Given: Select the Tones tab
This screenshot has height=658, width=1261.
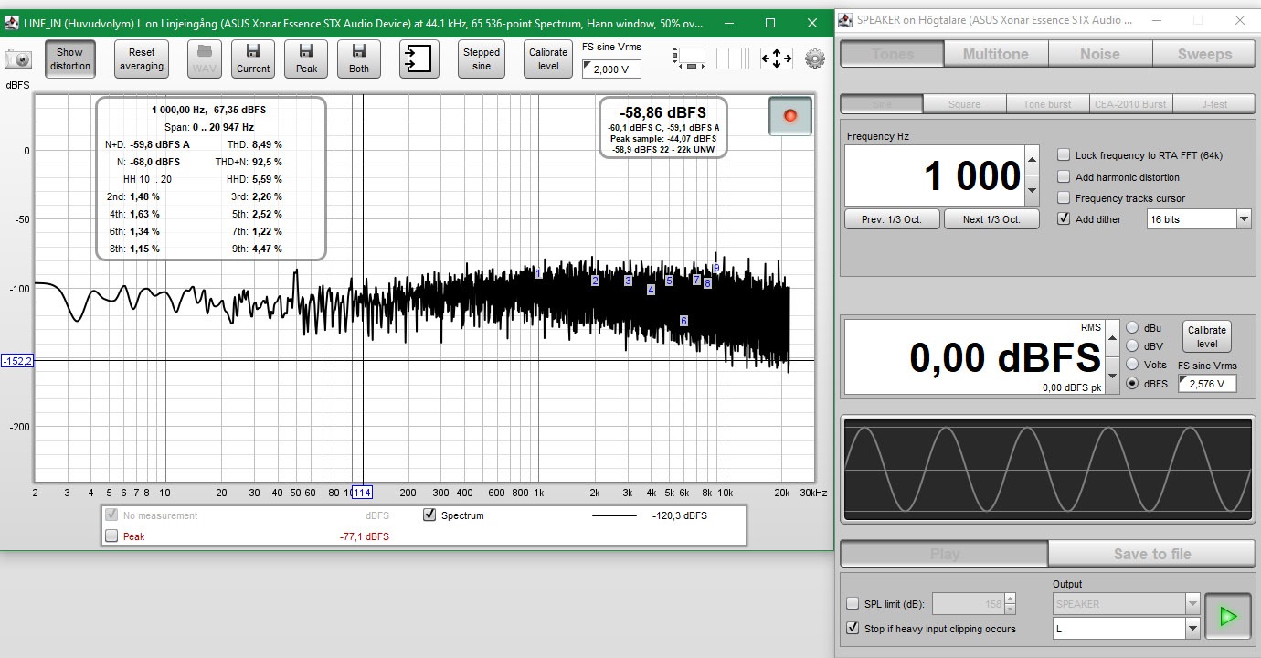Looking at the screenshot, I should pyautogui.click(x=892, y=54).
